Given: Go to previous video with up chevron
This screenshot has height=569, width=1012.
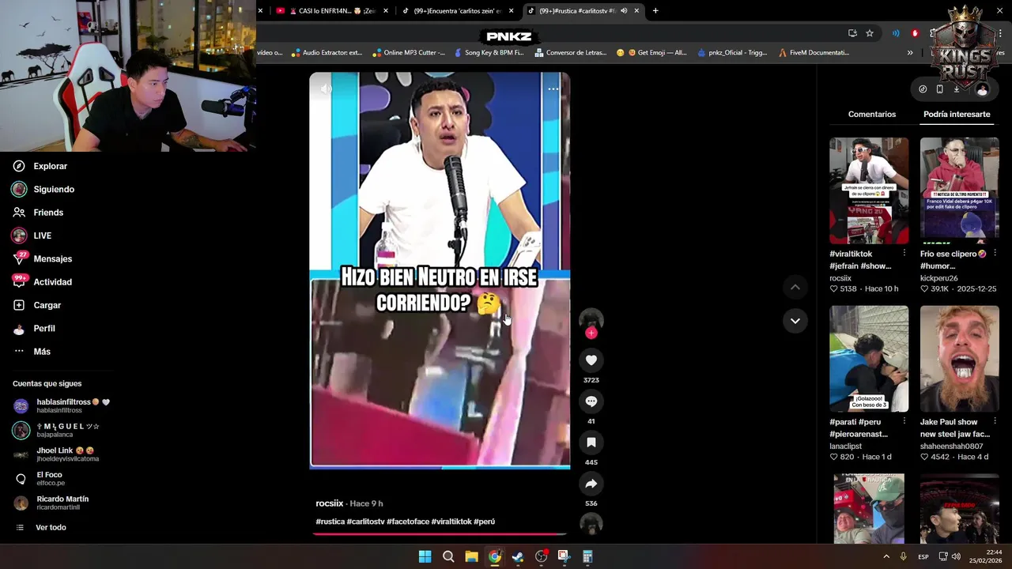Looking at the screenshot, I should point(795,287).
